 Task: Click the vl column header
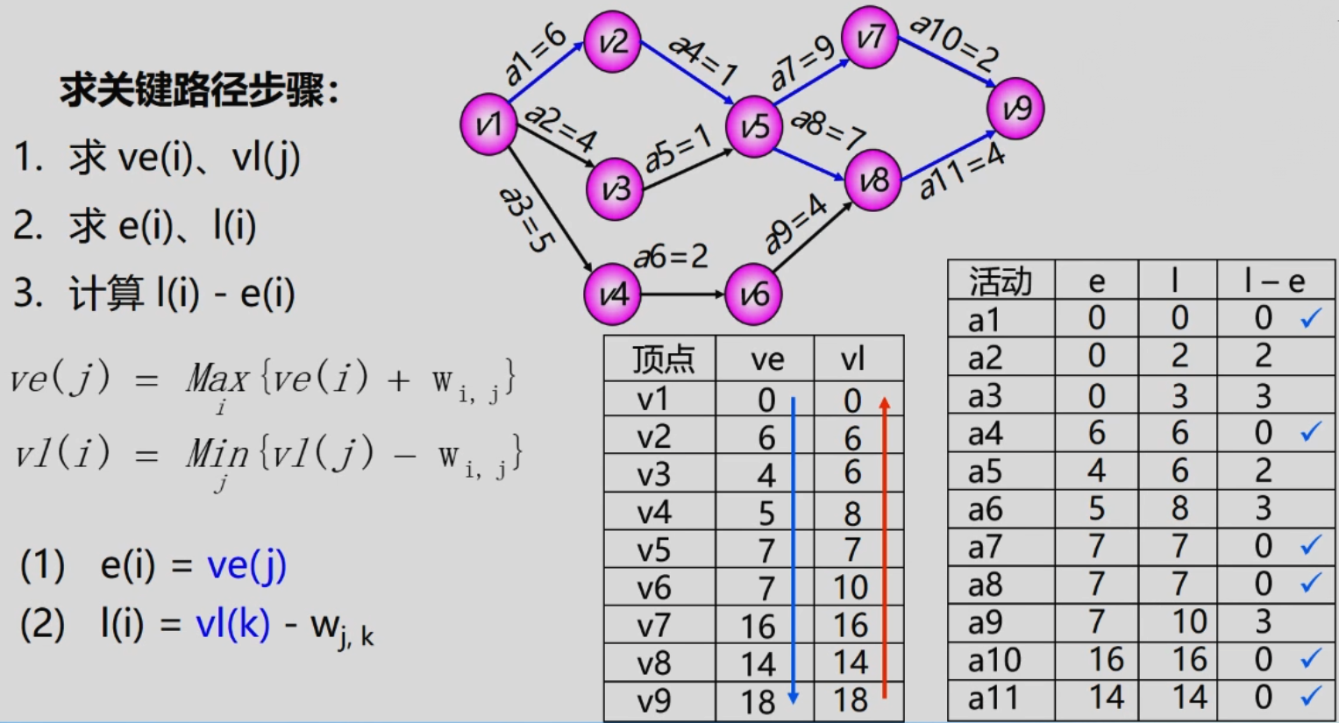tap(852, 359)
